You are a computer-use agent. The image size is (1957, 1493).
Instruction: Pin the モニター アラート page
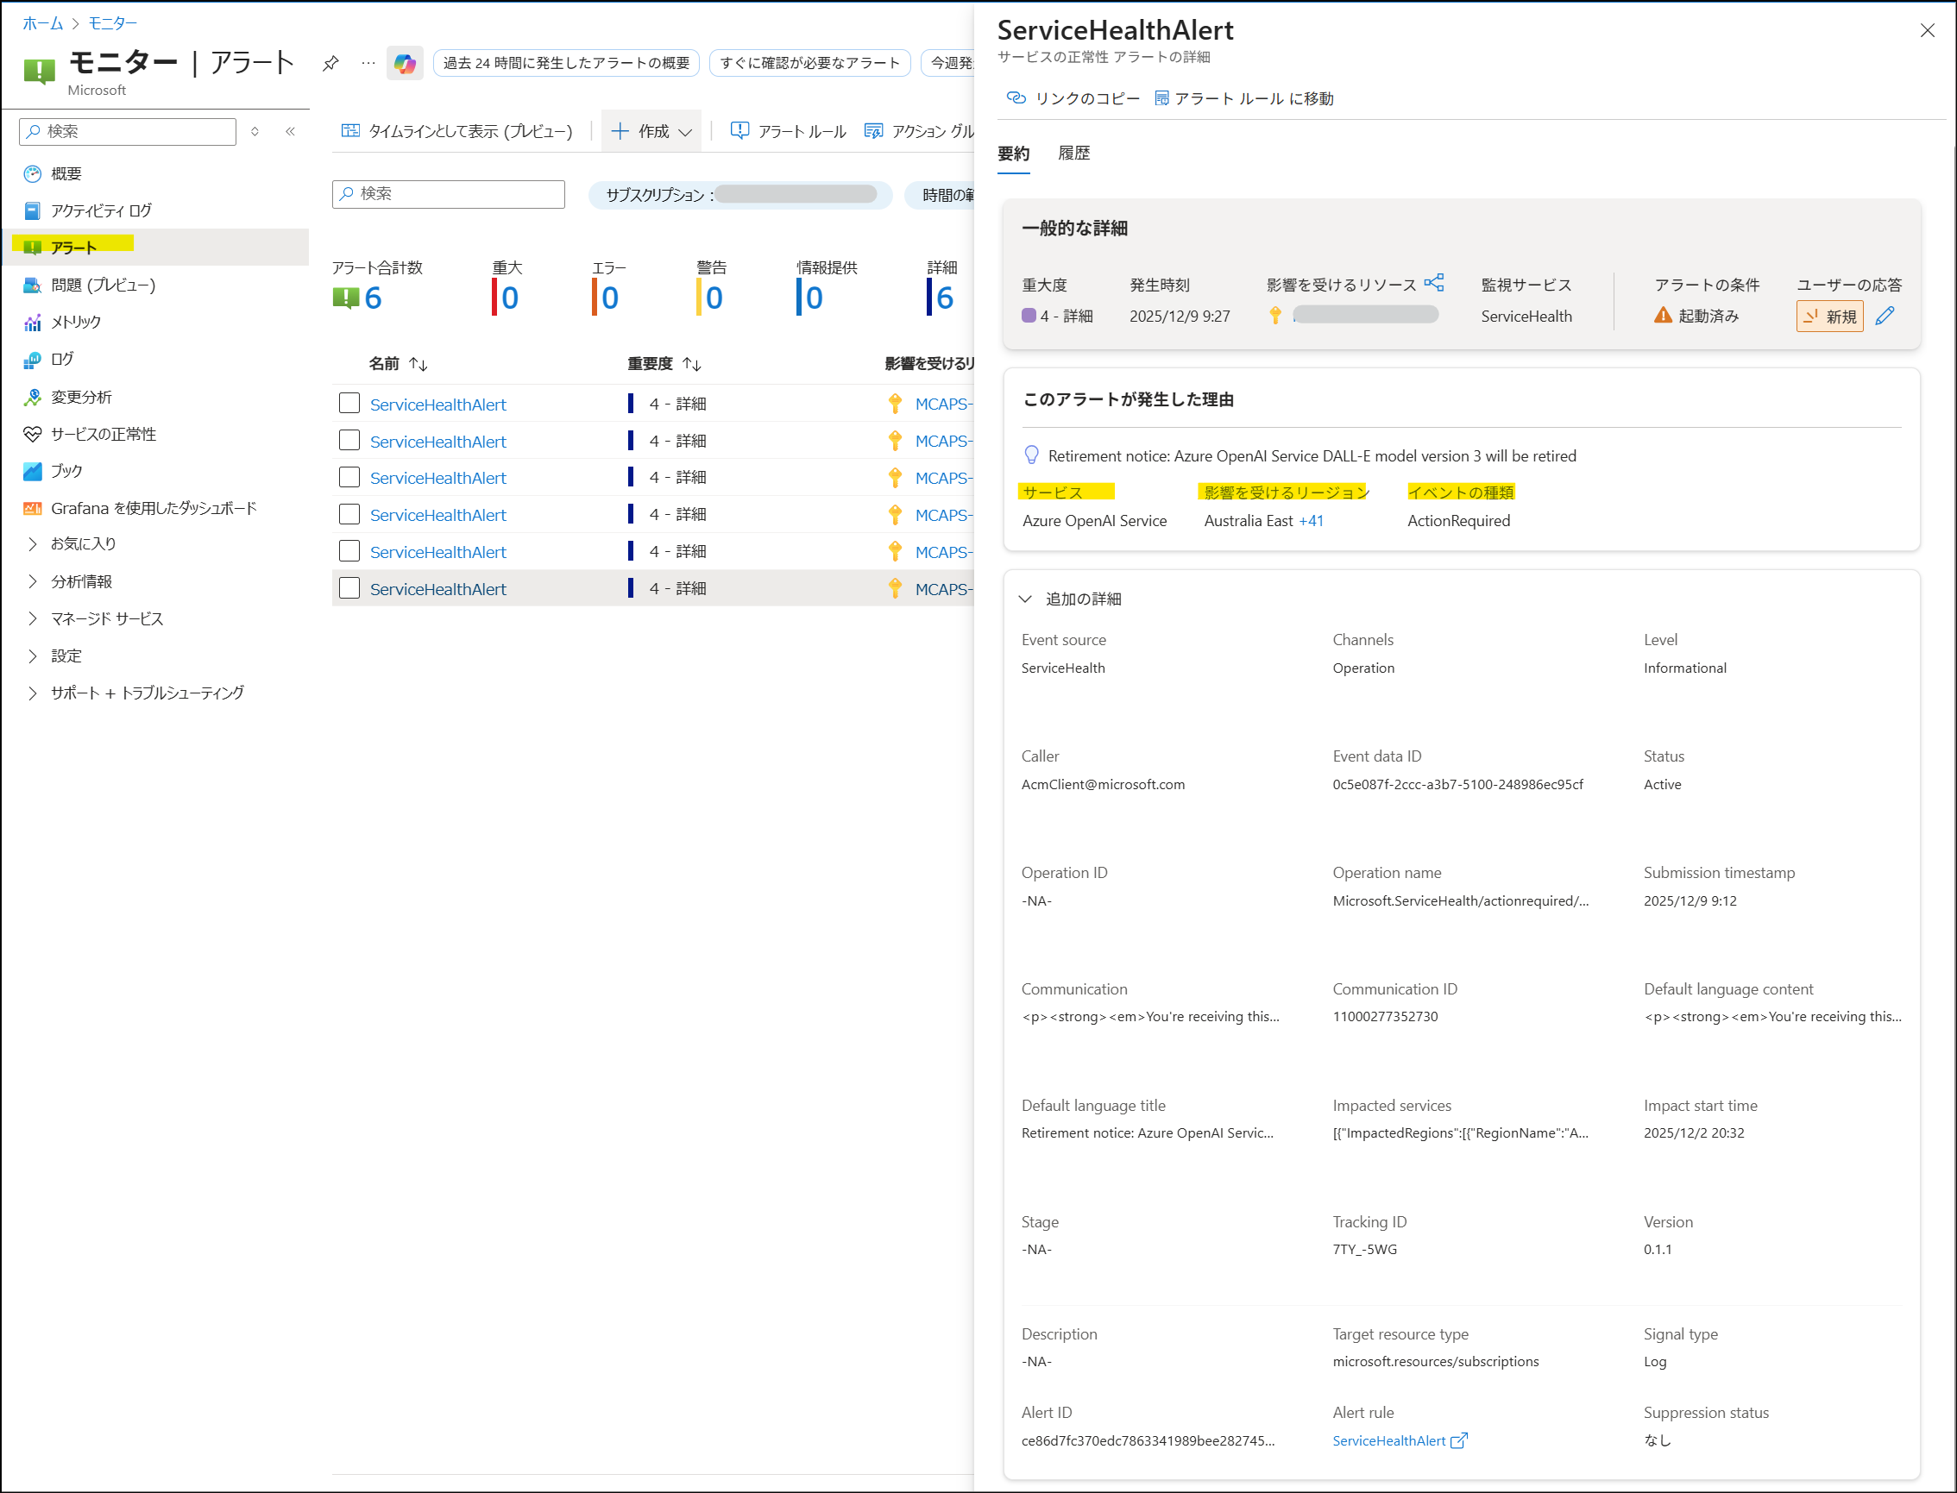tap(330, 63)
